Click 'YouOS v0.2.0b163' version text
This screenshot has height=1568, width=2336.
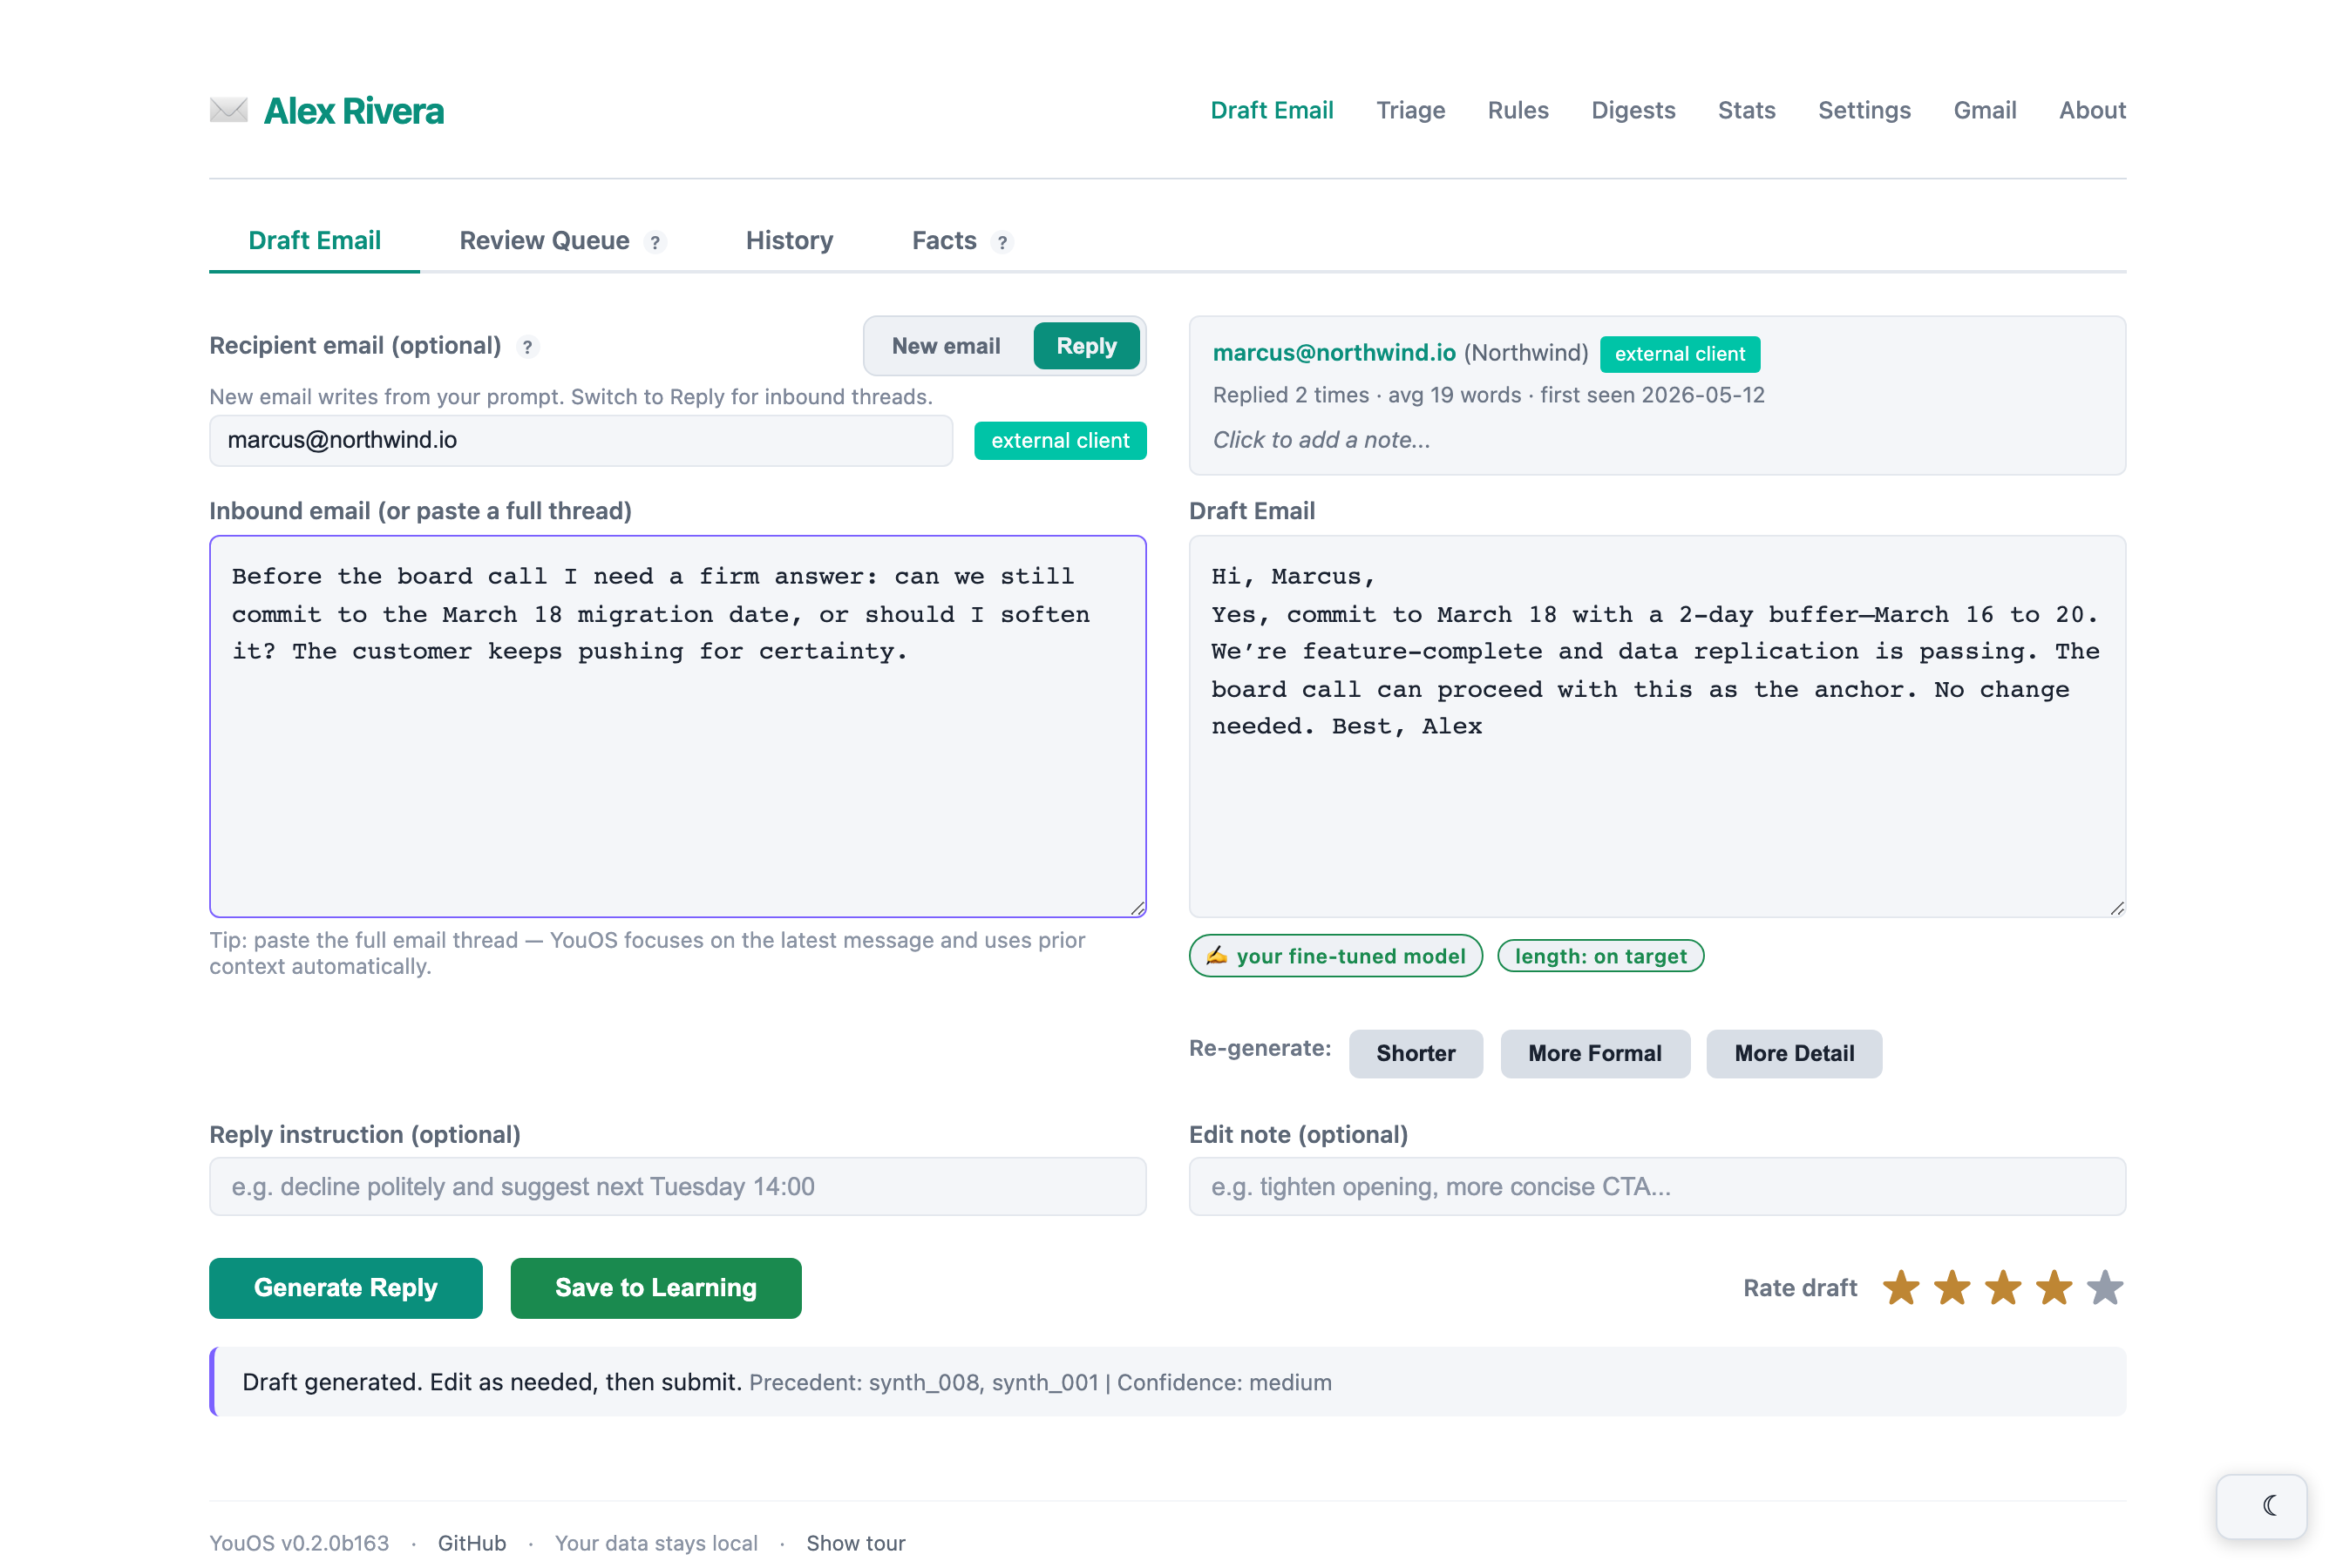[299, 1543]
